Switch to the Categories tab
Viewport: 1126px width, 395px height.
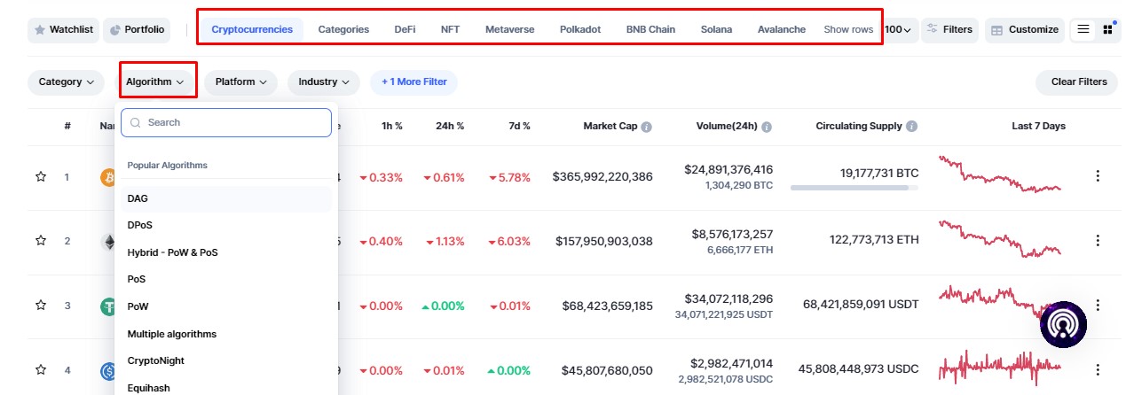[343, 29]
